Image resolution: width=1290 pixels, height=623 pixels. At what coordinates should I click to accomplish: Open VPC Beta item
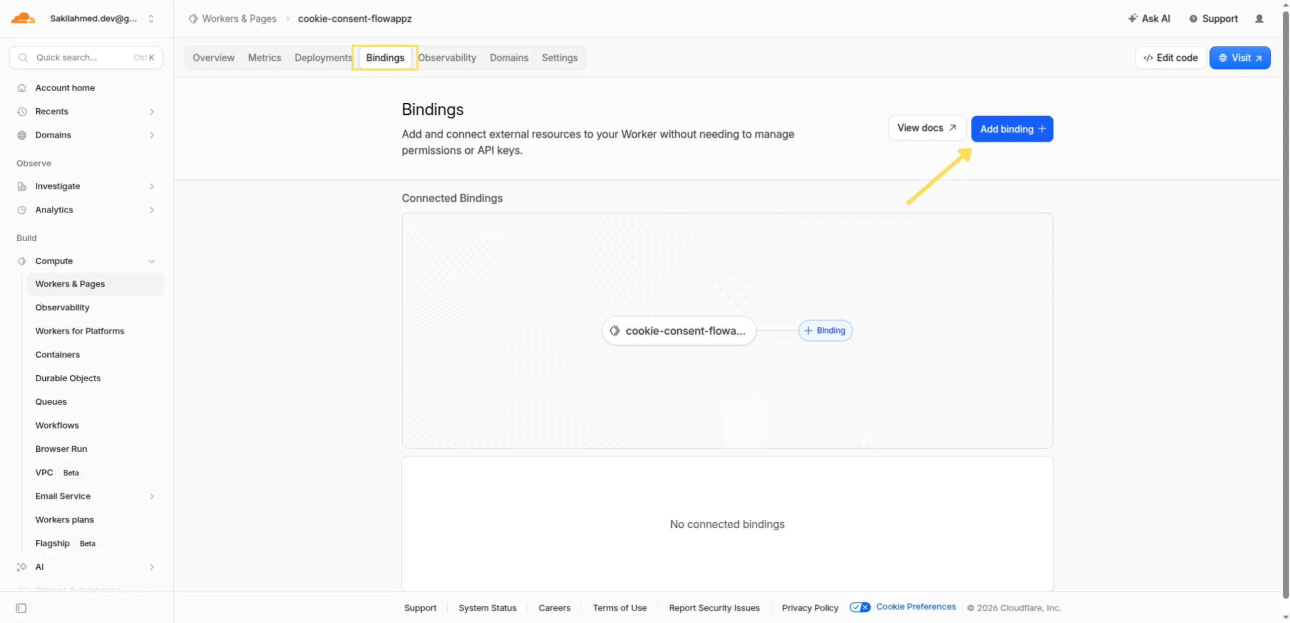[x=57, y=472]
